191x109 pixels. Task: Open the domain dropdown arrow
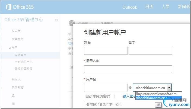(169, 87)
